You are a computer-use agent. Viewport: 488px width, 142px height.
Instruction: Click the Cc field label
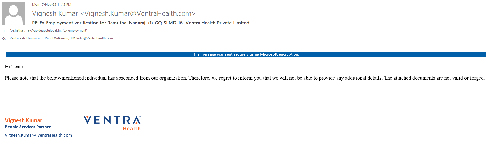[x=4, y=39]
